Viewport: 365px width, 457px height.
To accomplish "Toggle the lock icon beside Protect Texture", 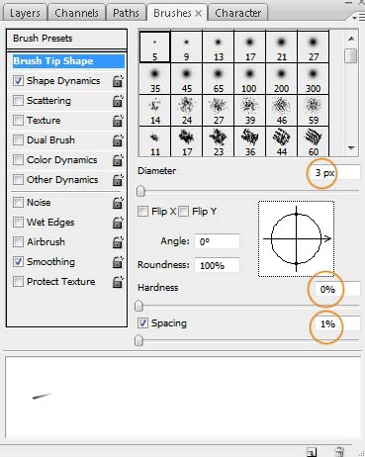I will pos(118,282).
